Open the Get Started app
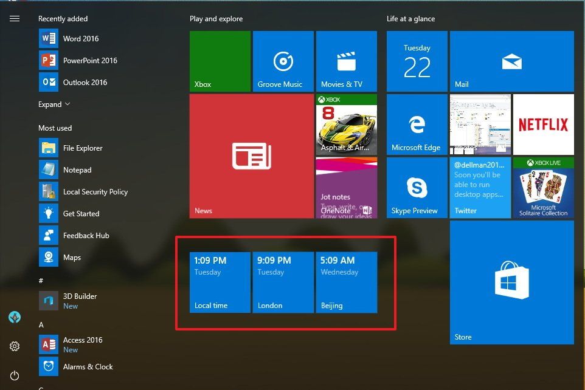The image size is (585, 390). coord(81,213)
